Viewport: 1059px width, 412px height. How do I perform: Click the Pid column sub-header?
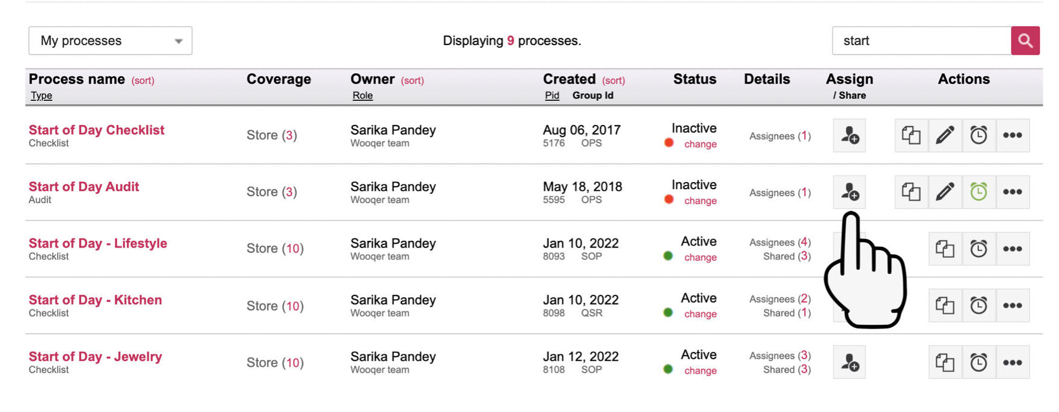click(552, 95)
